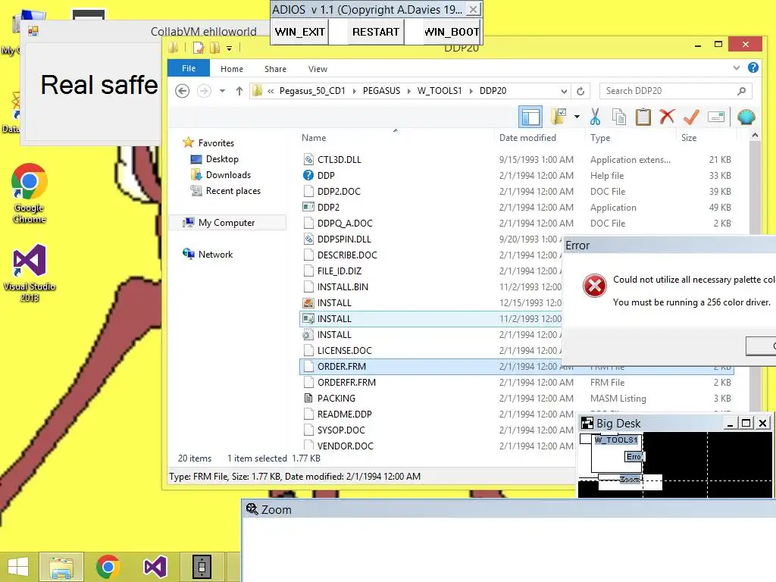Click the RESTART button in ADIOS
This screenshot has height=582, width=776.
pos(376,32)
